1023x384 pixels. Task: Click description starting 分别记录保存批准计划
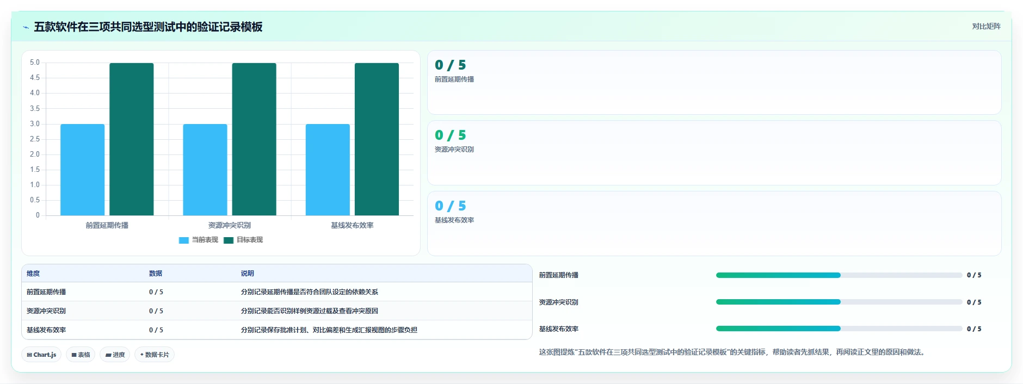tap(329, 330)
